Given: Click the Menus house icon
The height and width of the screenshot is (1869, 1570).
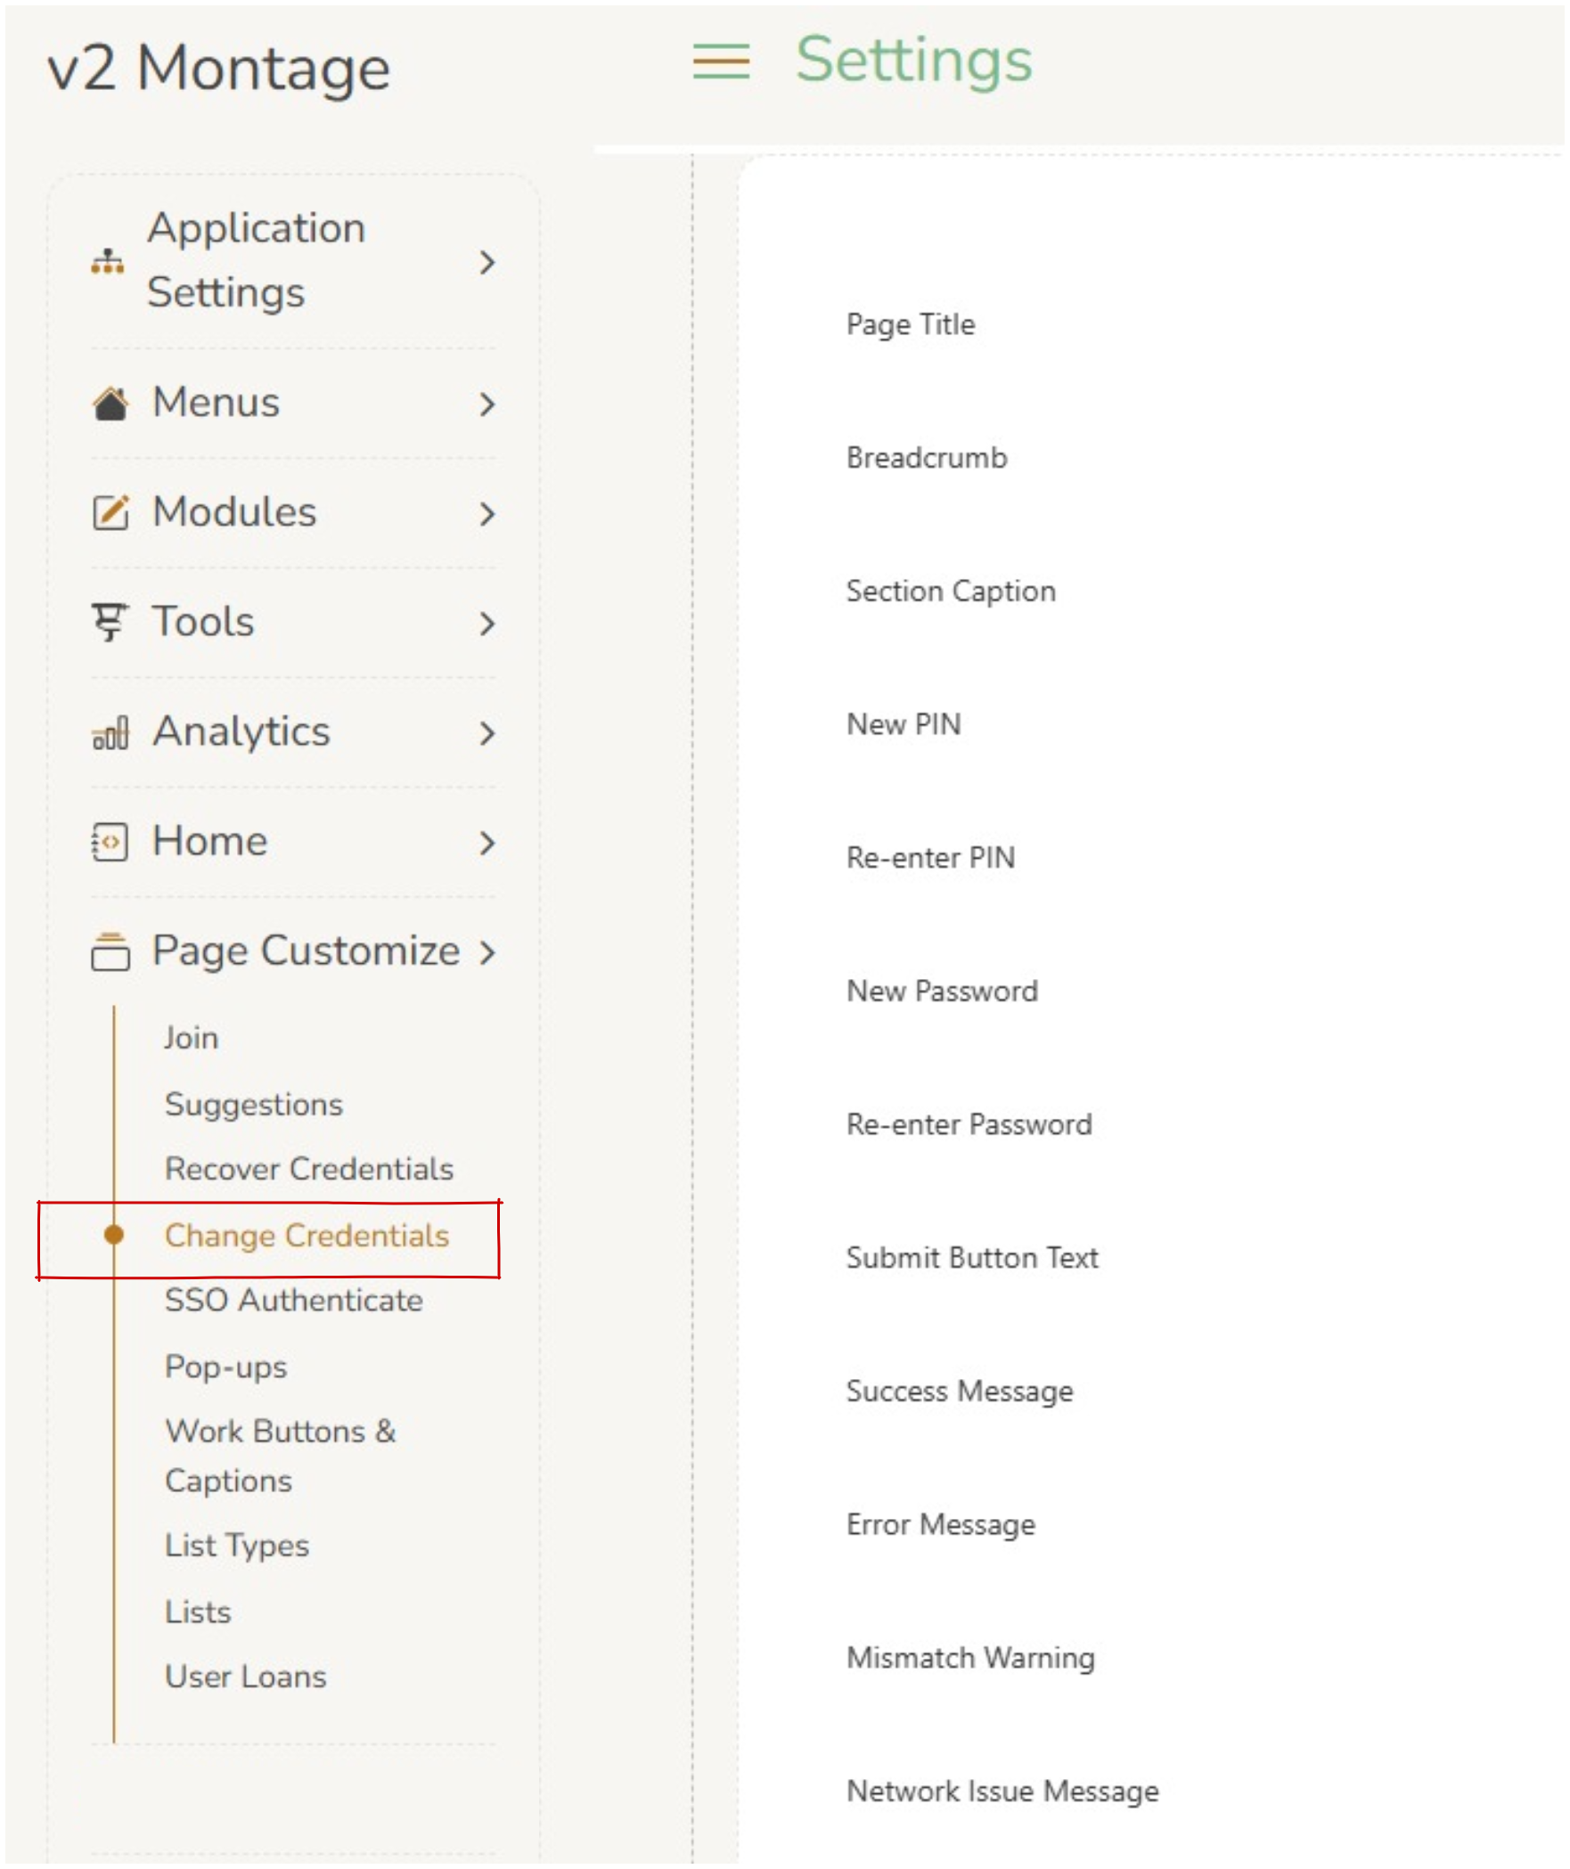Looking at the screenshot, I should [x=110, y=404].
